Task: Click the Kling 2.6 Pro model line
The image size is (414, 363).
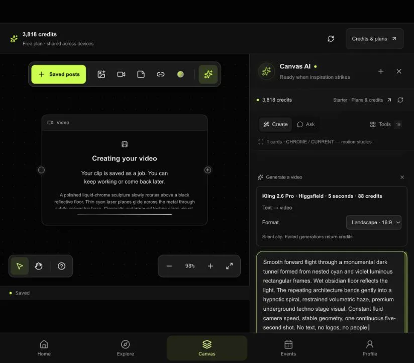Action: (x=322, y=196)
